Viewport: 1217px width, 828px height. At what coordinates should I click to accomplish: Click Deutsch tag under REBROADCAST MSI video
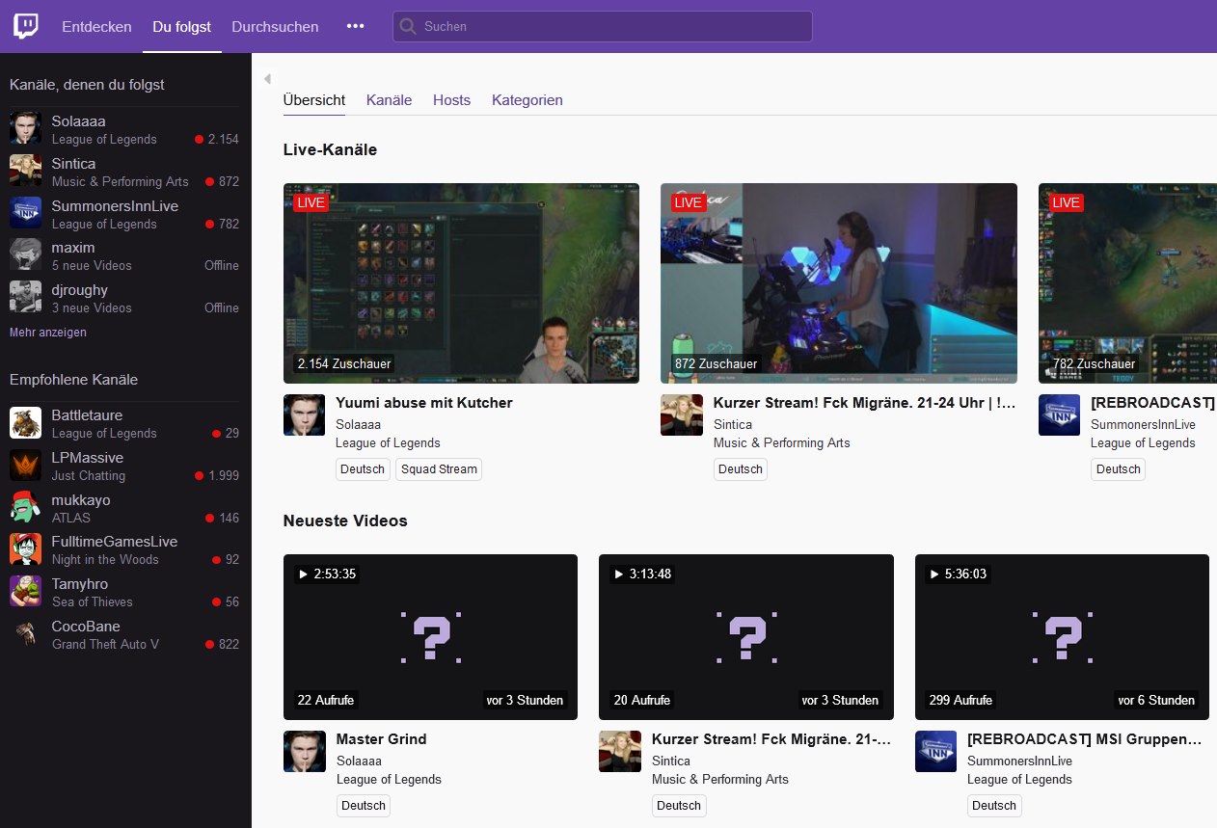(994, 806)
